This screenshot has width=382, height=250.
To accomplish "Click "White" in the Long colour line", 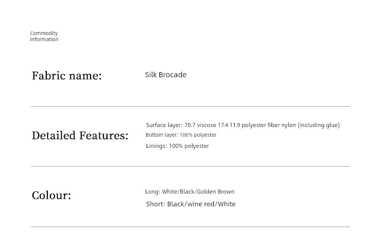I will [170, 192].
